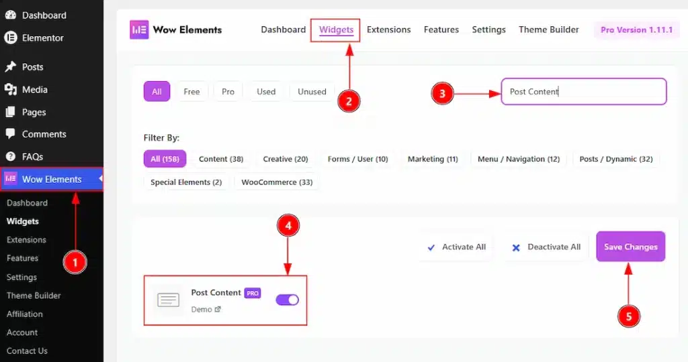Screen dimensions: 688x362
Task: Click the Wow Elements sidebar menu icon
Action: click(11, 178)
